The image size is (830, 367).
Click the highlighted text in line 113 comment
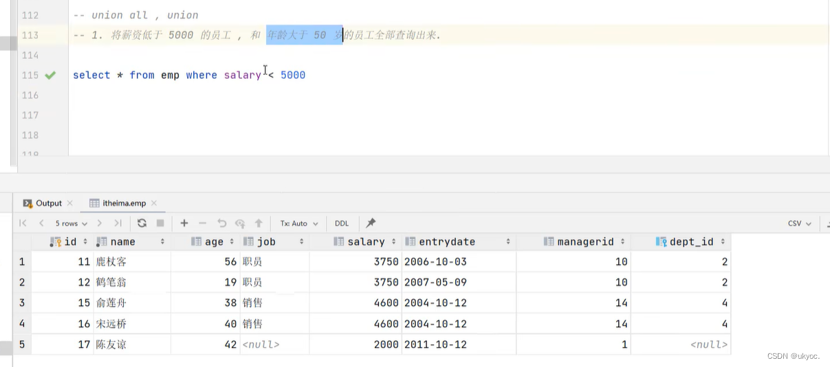[304, 35]
